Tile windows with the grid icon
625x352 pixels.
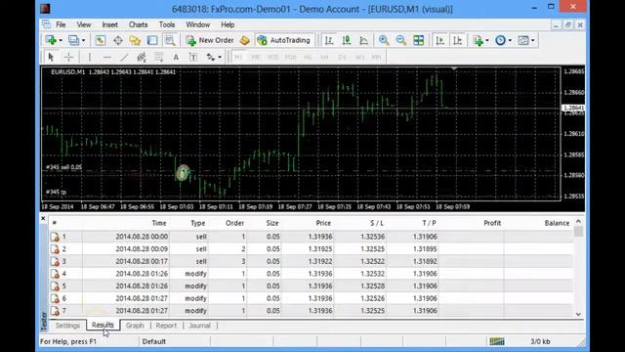point(419,40)
